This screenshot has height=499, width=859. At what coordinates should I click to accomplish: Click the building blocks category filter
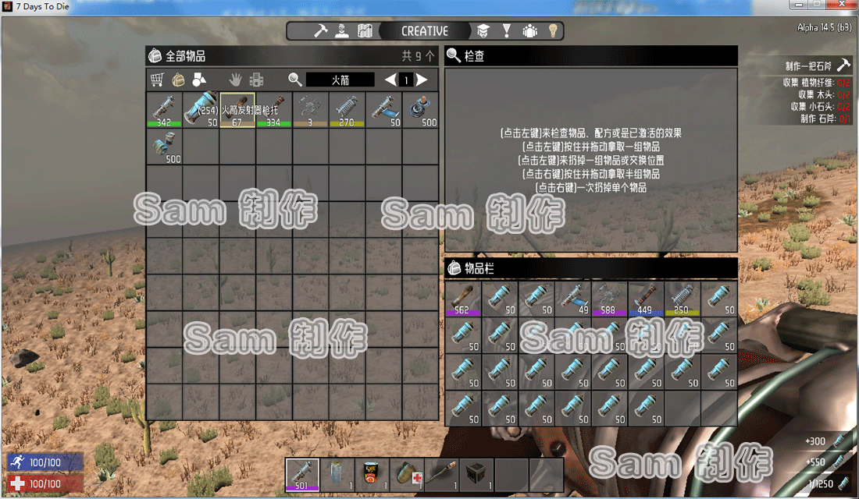pyautogui.click(x=256, y=80)
